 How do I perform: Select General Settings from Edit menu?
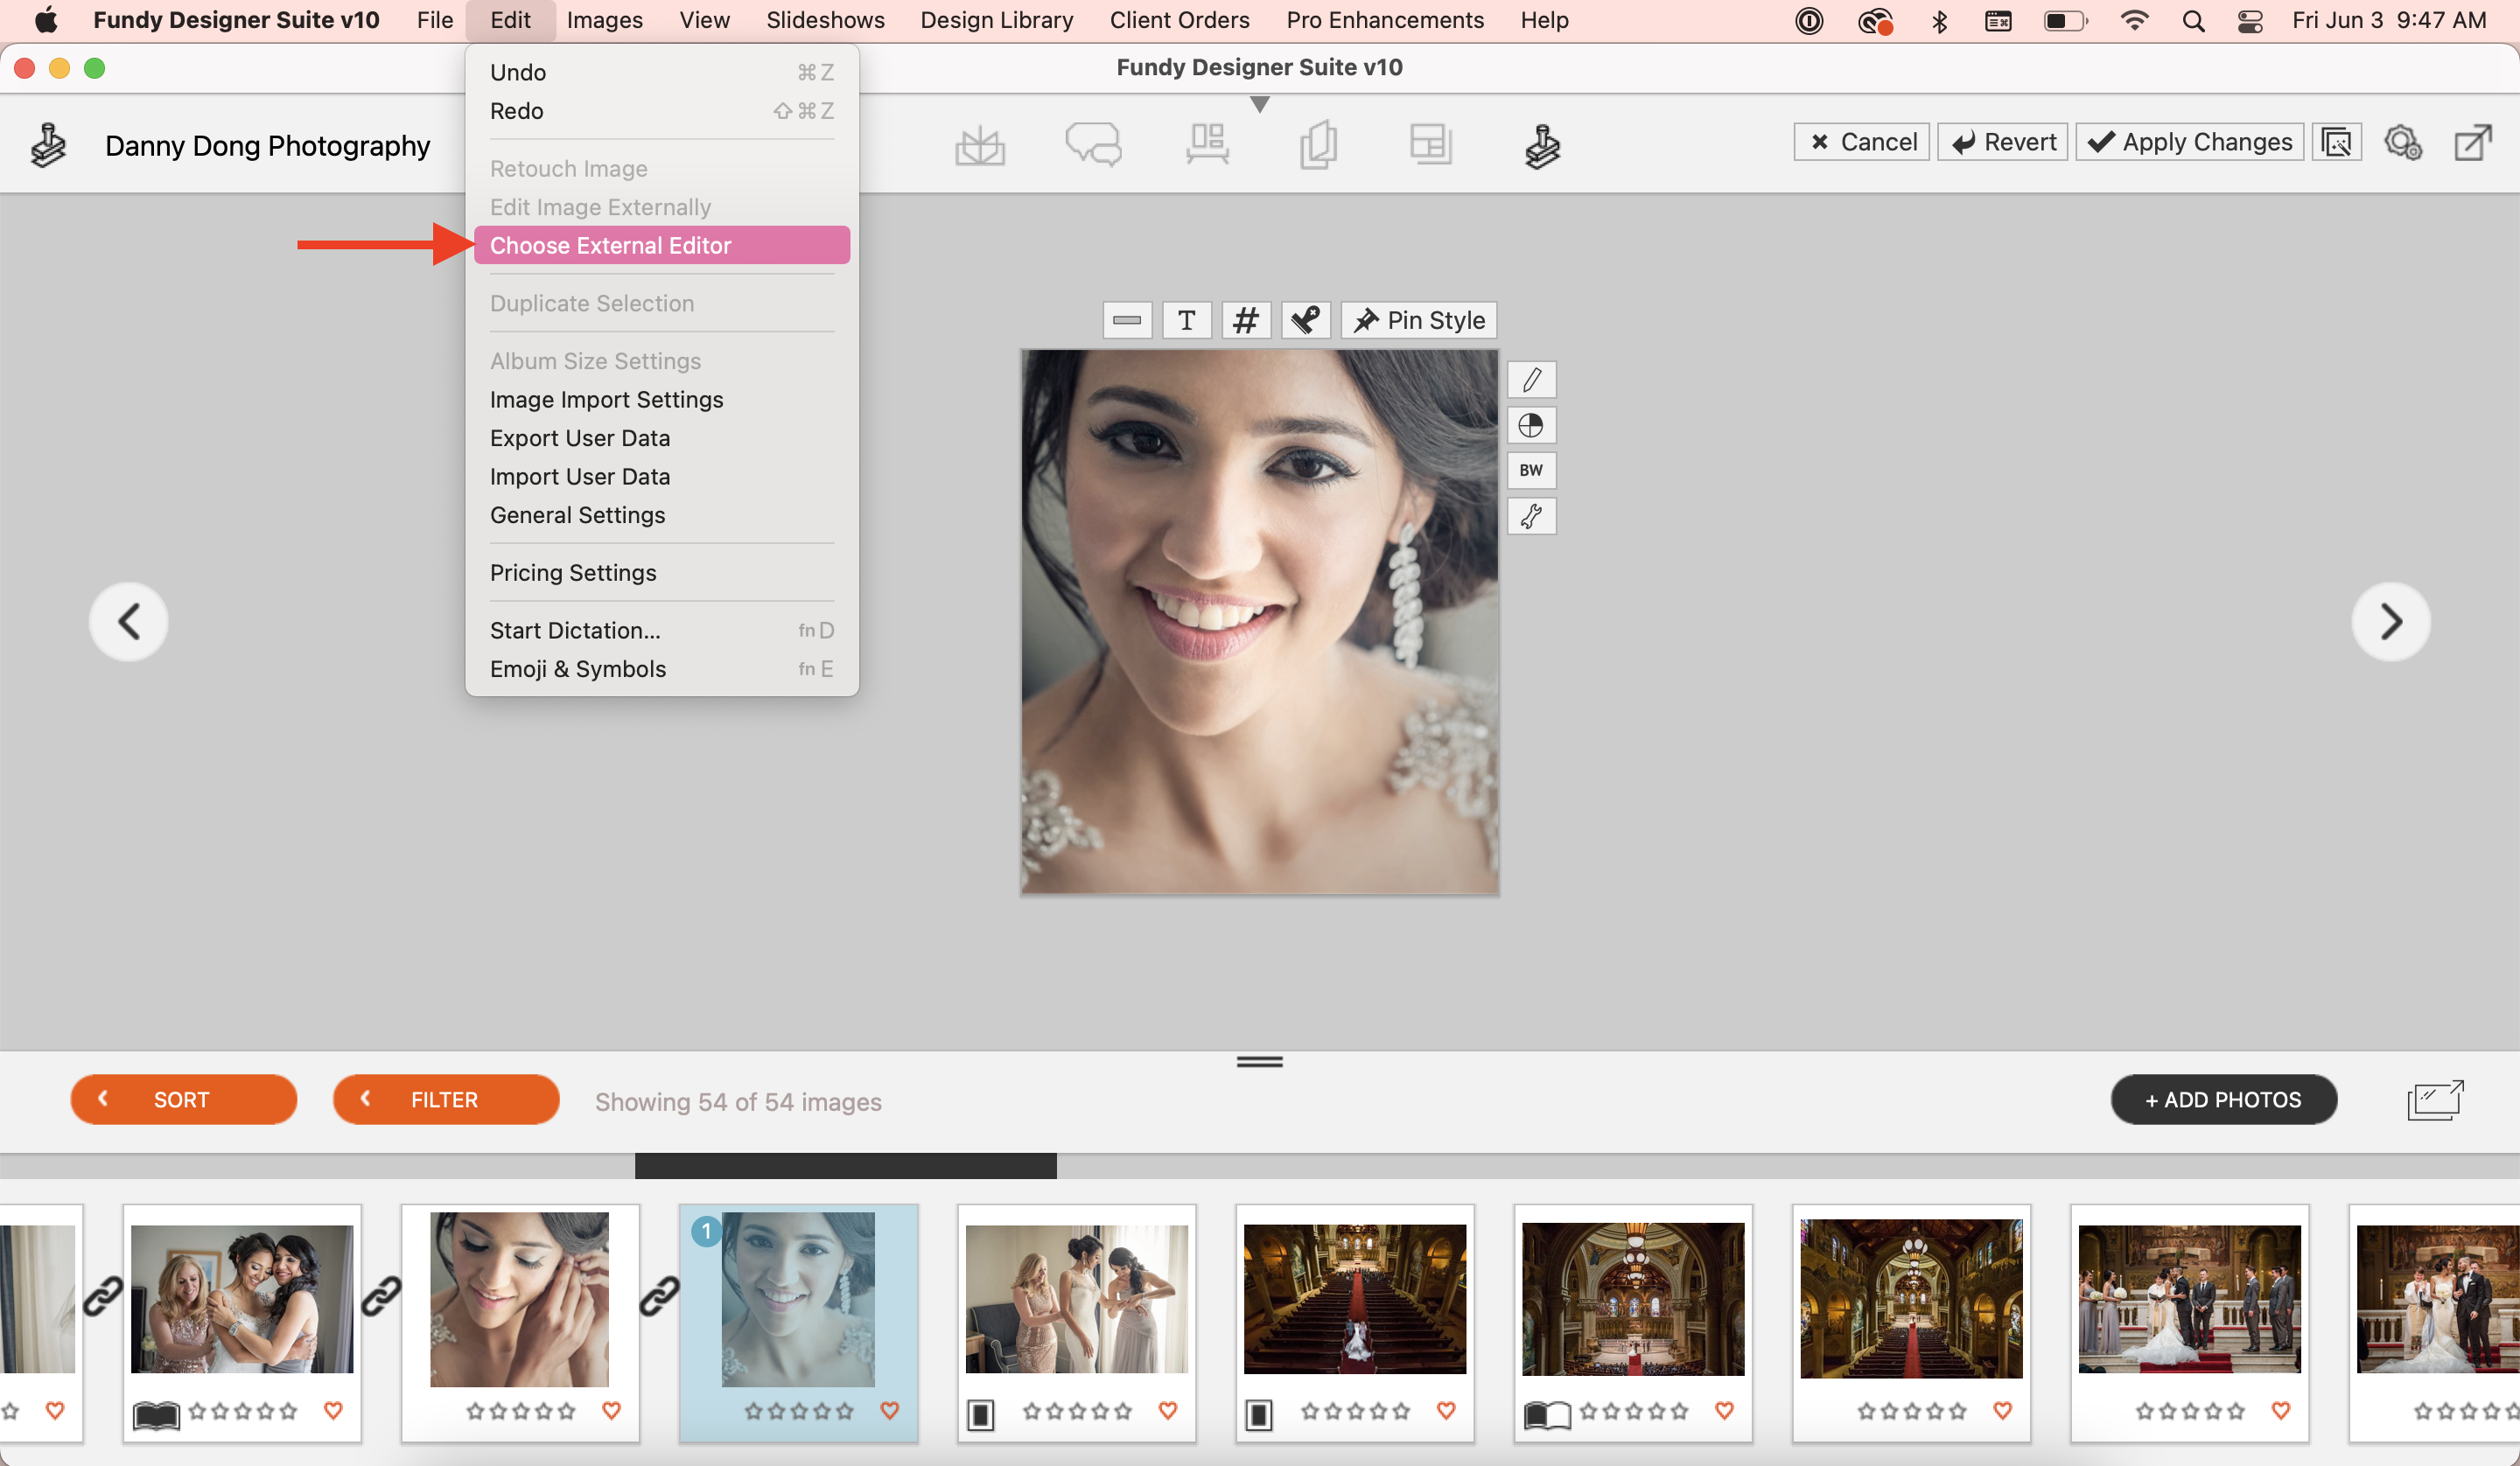pos(576,513)
